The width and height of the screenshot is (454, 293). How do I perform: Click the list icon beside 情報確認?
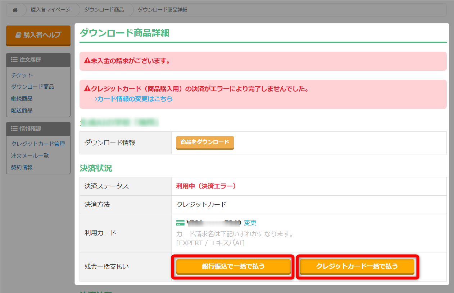point(14,129)
